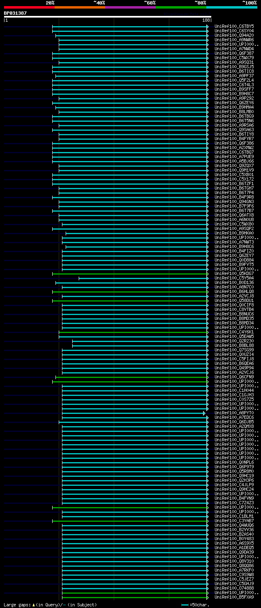The height and width of the screenshot is (608, 261).
Task: Select the UniRef100_B6TIC8 label
Action: [x=234, y=72]
